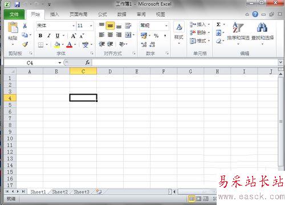This screenshot has height=205, width=285.
Task: Increase decimal places
Action: 144,44
